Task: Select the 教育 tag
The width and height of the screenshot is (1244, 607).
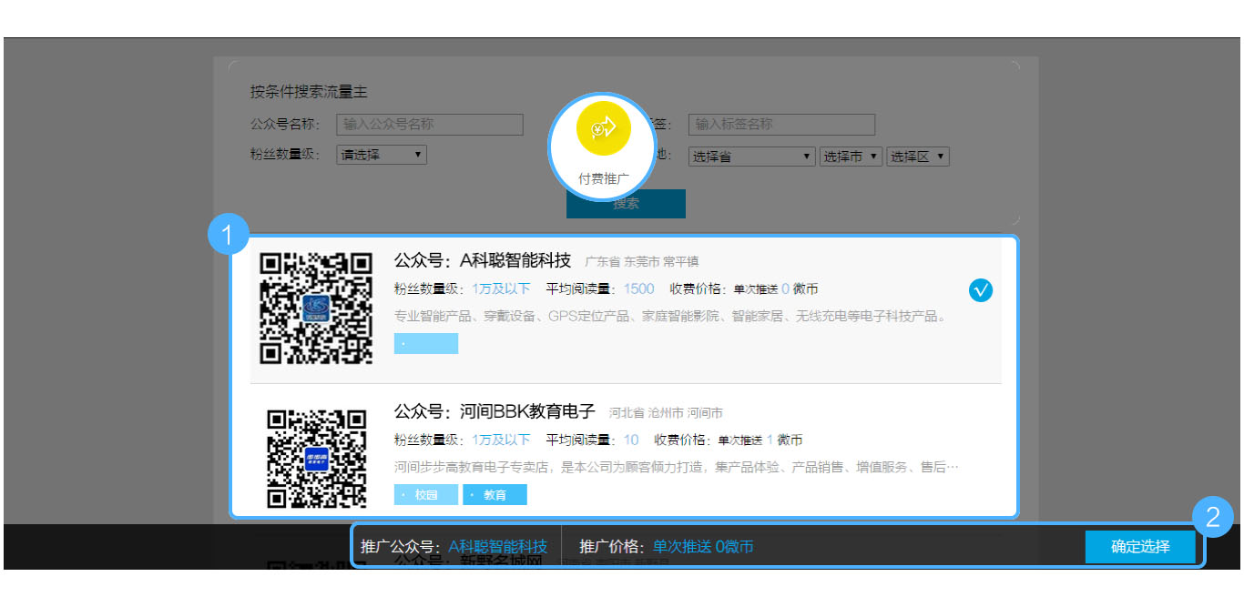Action: [495, 495]
